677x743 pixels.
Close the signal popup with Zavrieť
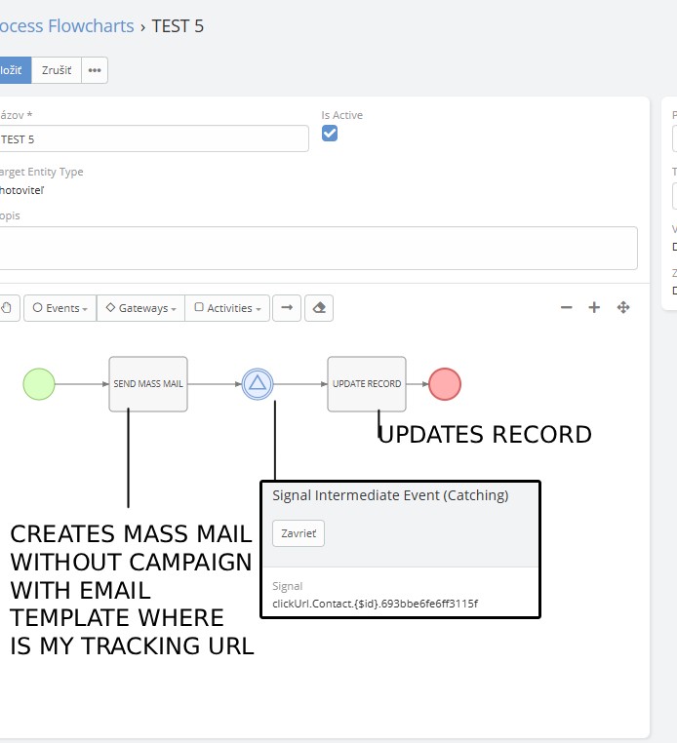pyautogui.click(x=298, y=533)
